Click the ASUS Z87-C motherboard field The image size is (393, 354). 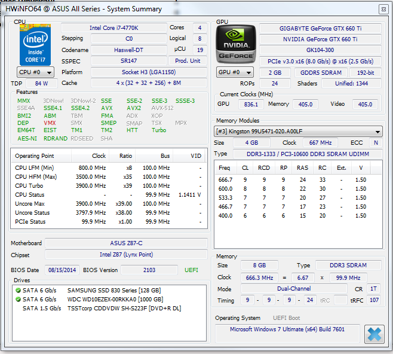[127, 243]
